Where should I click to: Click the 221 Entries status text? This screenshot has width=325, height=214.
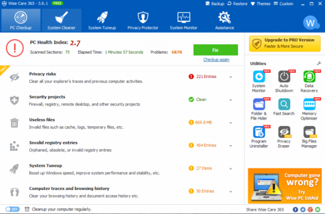point(206,76)
